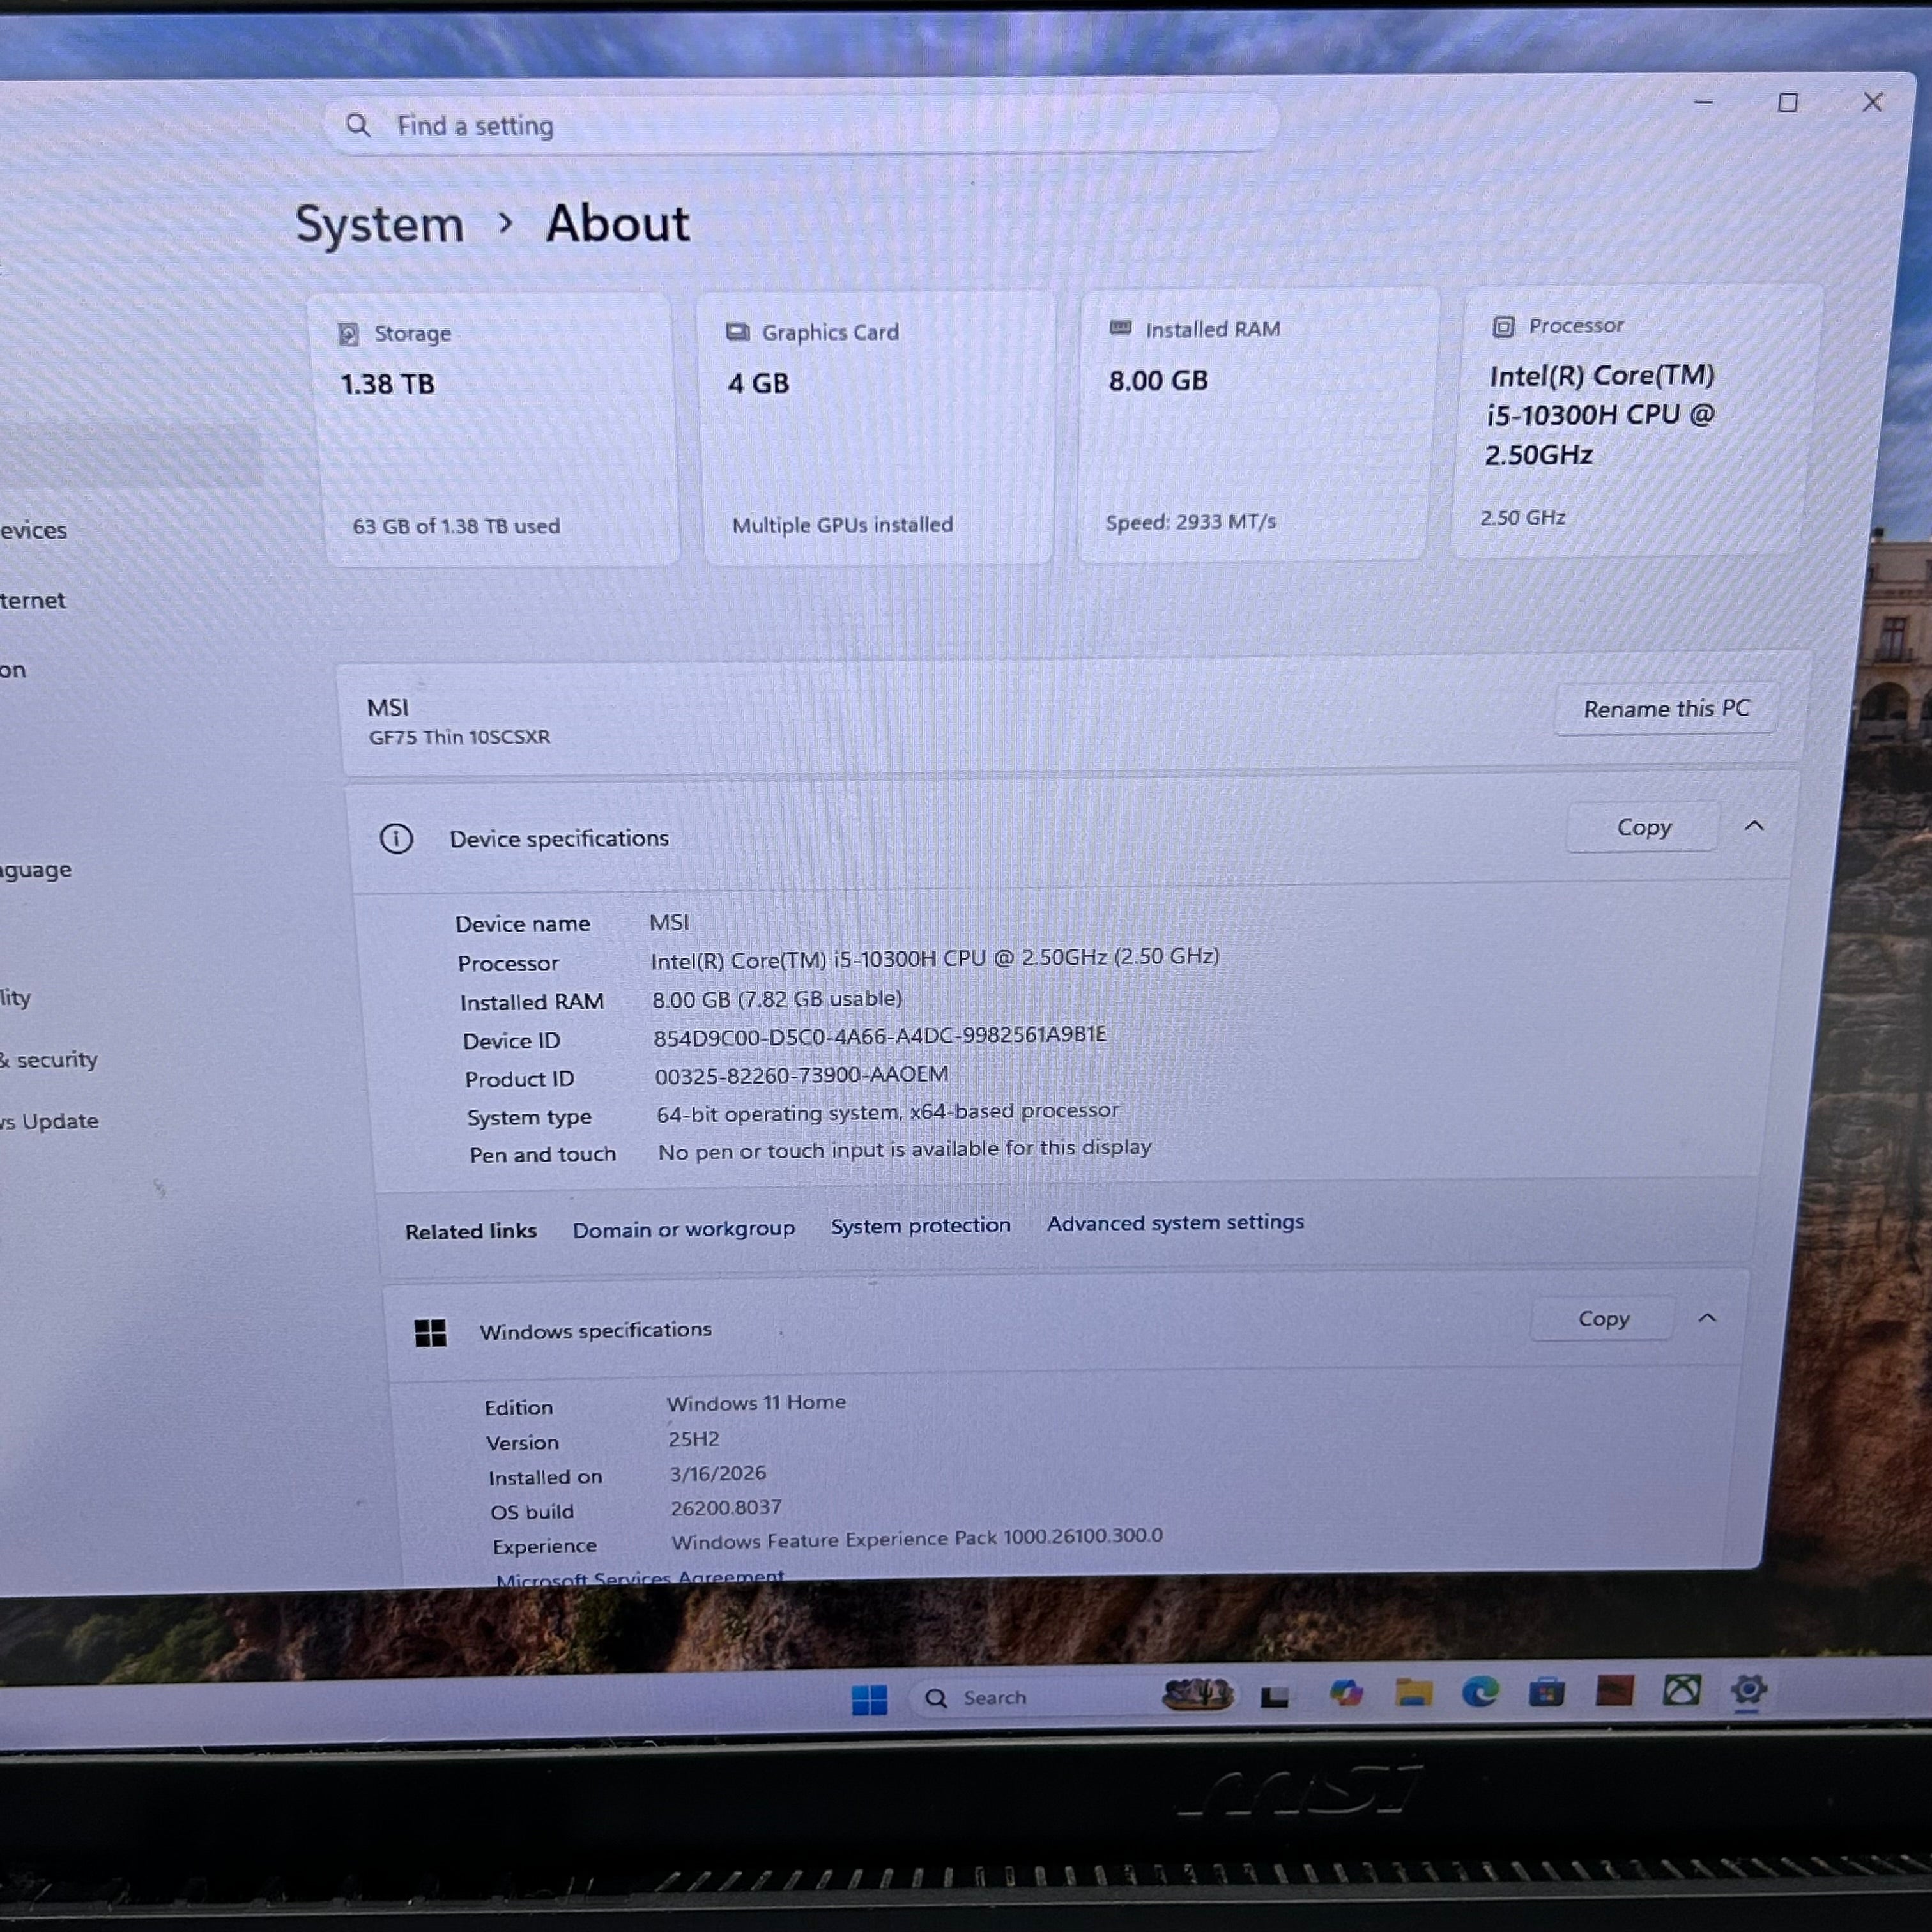
Task: Click '8.00 GB (7.82 GB usable)' value
Action: pyautogui.click(x=777, y=999)
